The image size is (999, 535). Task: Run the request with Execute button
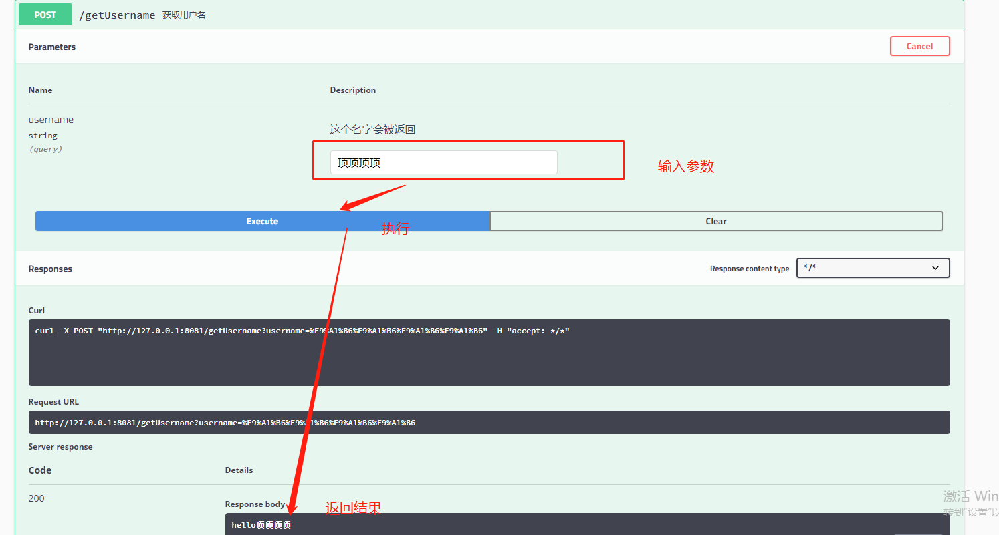[262, 221]
